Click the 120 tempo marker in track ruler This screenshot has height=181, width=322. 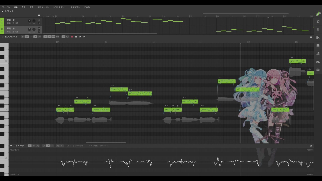pos(53,16)
